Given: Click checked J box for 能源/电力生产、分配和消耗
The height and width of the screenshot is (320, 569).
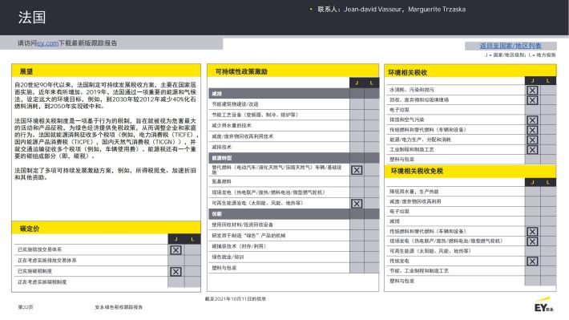Looking at the screenshot, I should click(x=532, y=140).
